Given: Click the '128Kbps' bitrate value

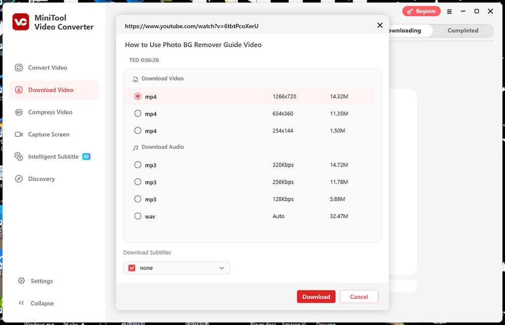Looking at the screenshot, I should coord(283,199).
